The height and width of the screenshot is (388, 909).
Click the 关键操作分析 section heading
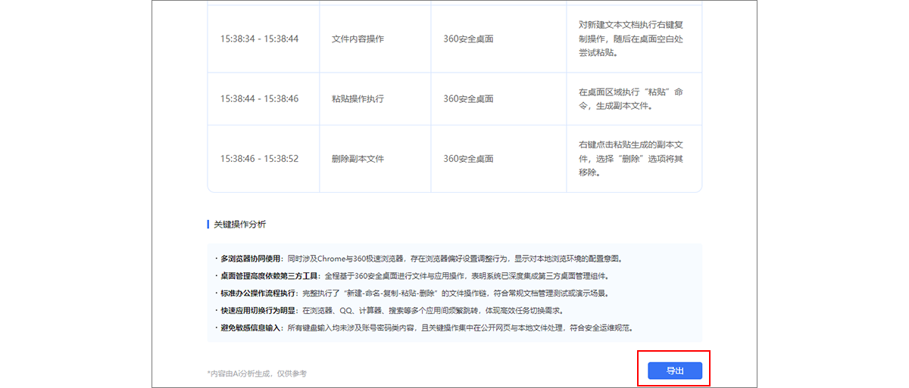[239, 225]
